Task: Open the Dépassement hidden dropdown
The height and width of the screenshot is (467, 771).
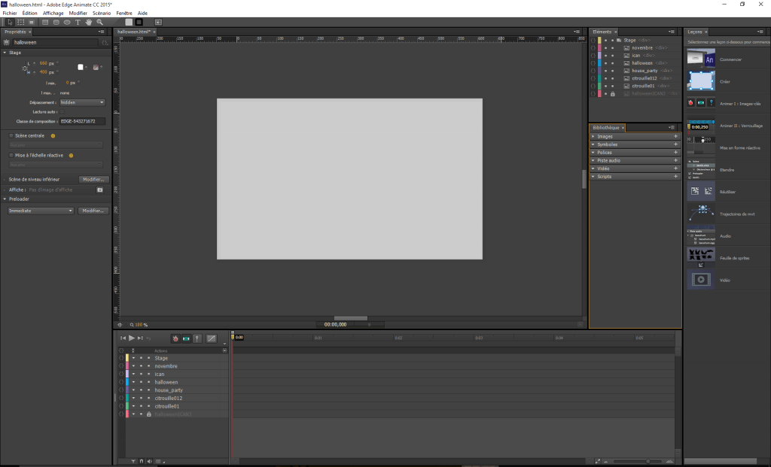Action: tap(82, 102)
